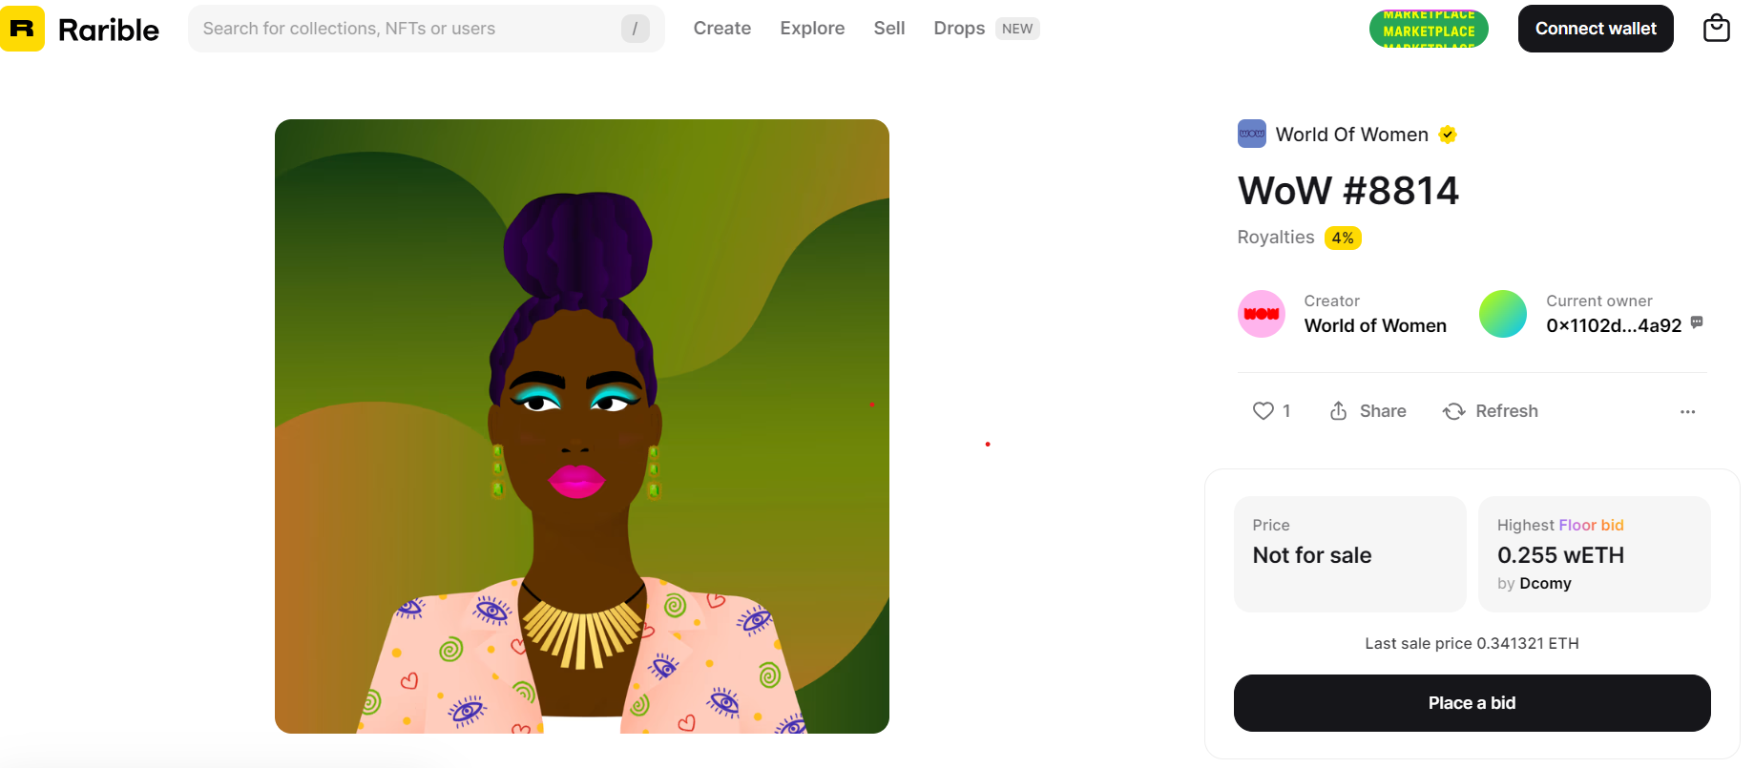The image size is (1754, 768).
Task: Click the Refresh arrows icon
Action: coord(1453,411)
